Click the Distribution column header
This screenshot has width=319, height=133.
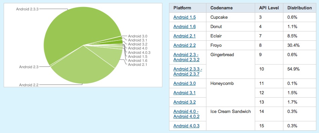(x=300, y=8)
